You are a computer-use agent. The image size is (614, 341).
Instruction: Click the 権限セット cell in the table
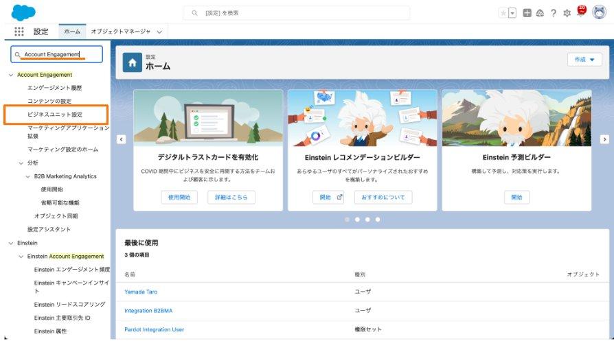pos(368,329)
